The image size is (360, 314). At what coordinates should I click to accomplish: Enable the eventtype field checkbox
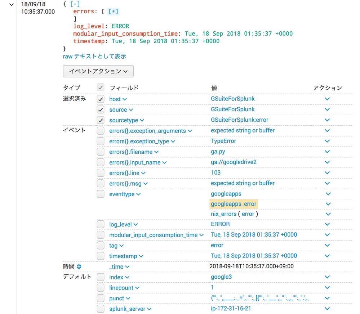click(101, 194)
